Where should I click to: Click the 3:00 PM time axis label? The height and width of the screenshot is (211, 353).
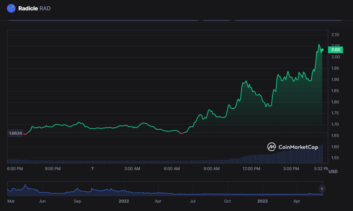pos(291,169)
